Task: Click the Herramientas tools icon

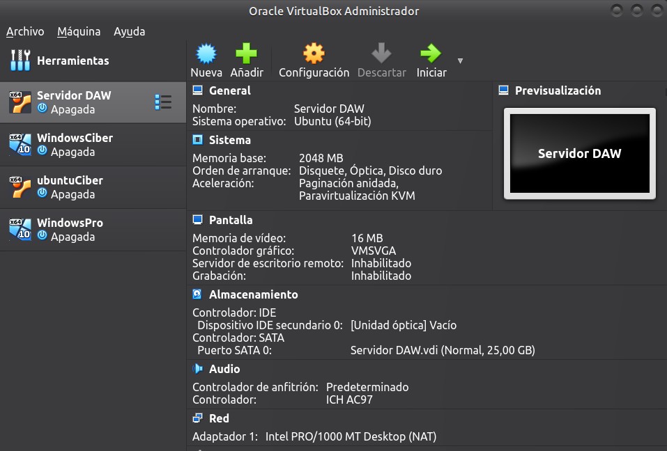Action: (20, 61)
